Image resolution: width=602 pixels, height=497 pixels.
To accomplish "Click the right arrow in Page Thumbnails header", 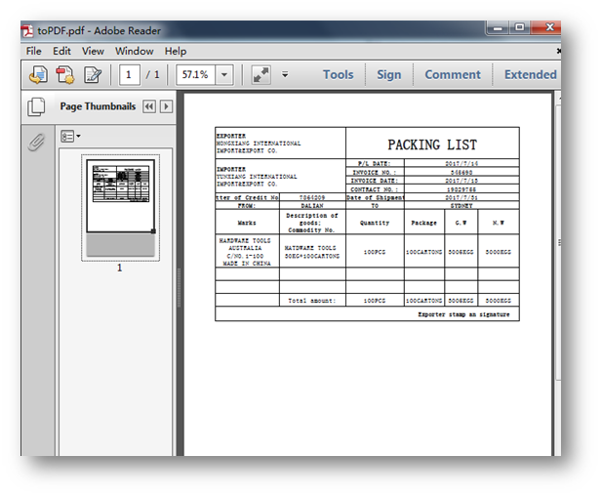I will tap(166, 106).
